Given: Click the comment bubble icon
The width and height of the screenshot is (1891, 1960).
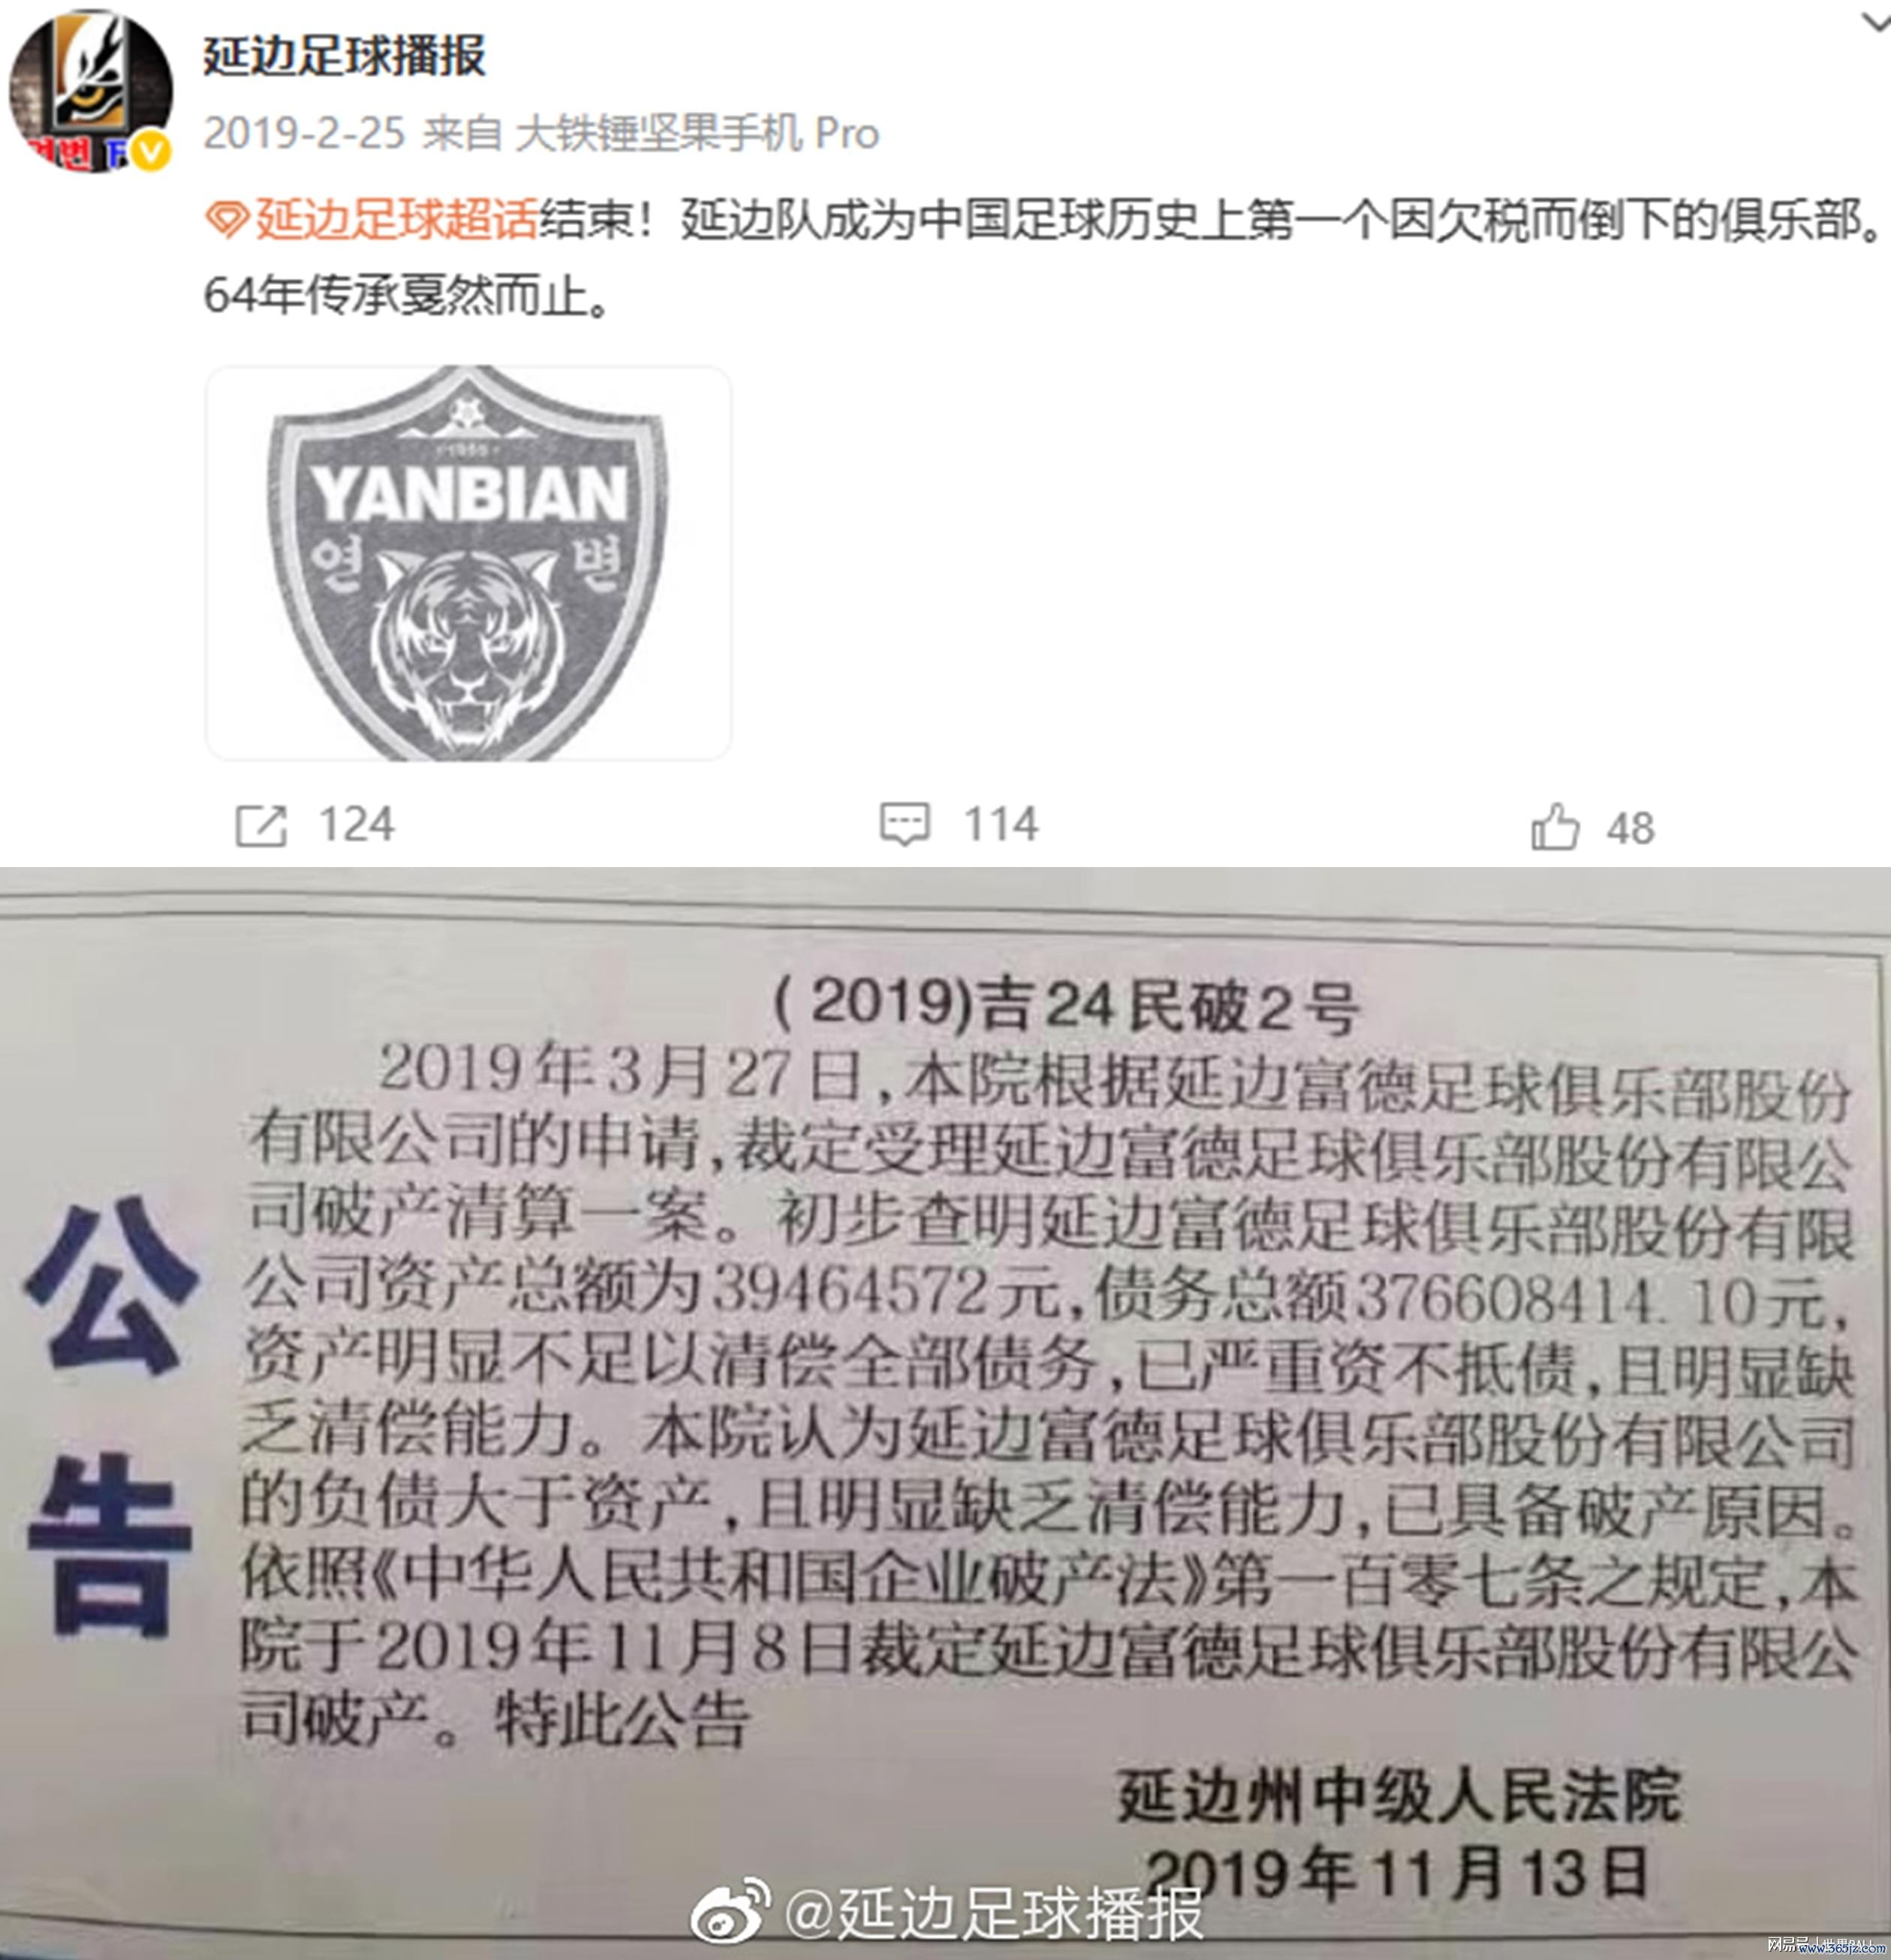Looking at the screenshot, I should pyautogui.click(x=905, y=825).
